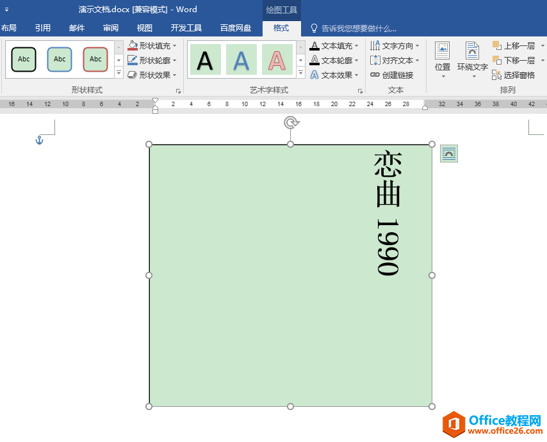Apply the blue-outlined Abc shape style
The height and width of the screenshot is (442, 547).
point(60,59)
